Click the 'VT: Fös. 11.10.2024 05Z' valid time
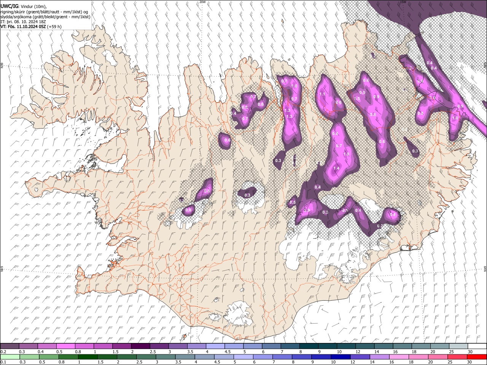Image resolution: width=487 pixels, height=365 pixels. tap(23, 27)
